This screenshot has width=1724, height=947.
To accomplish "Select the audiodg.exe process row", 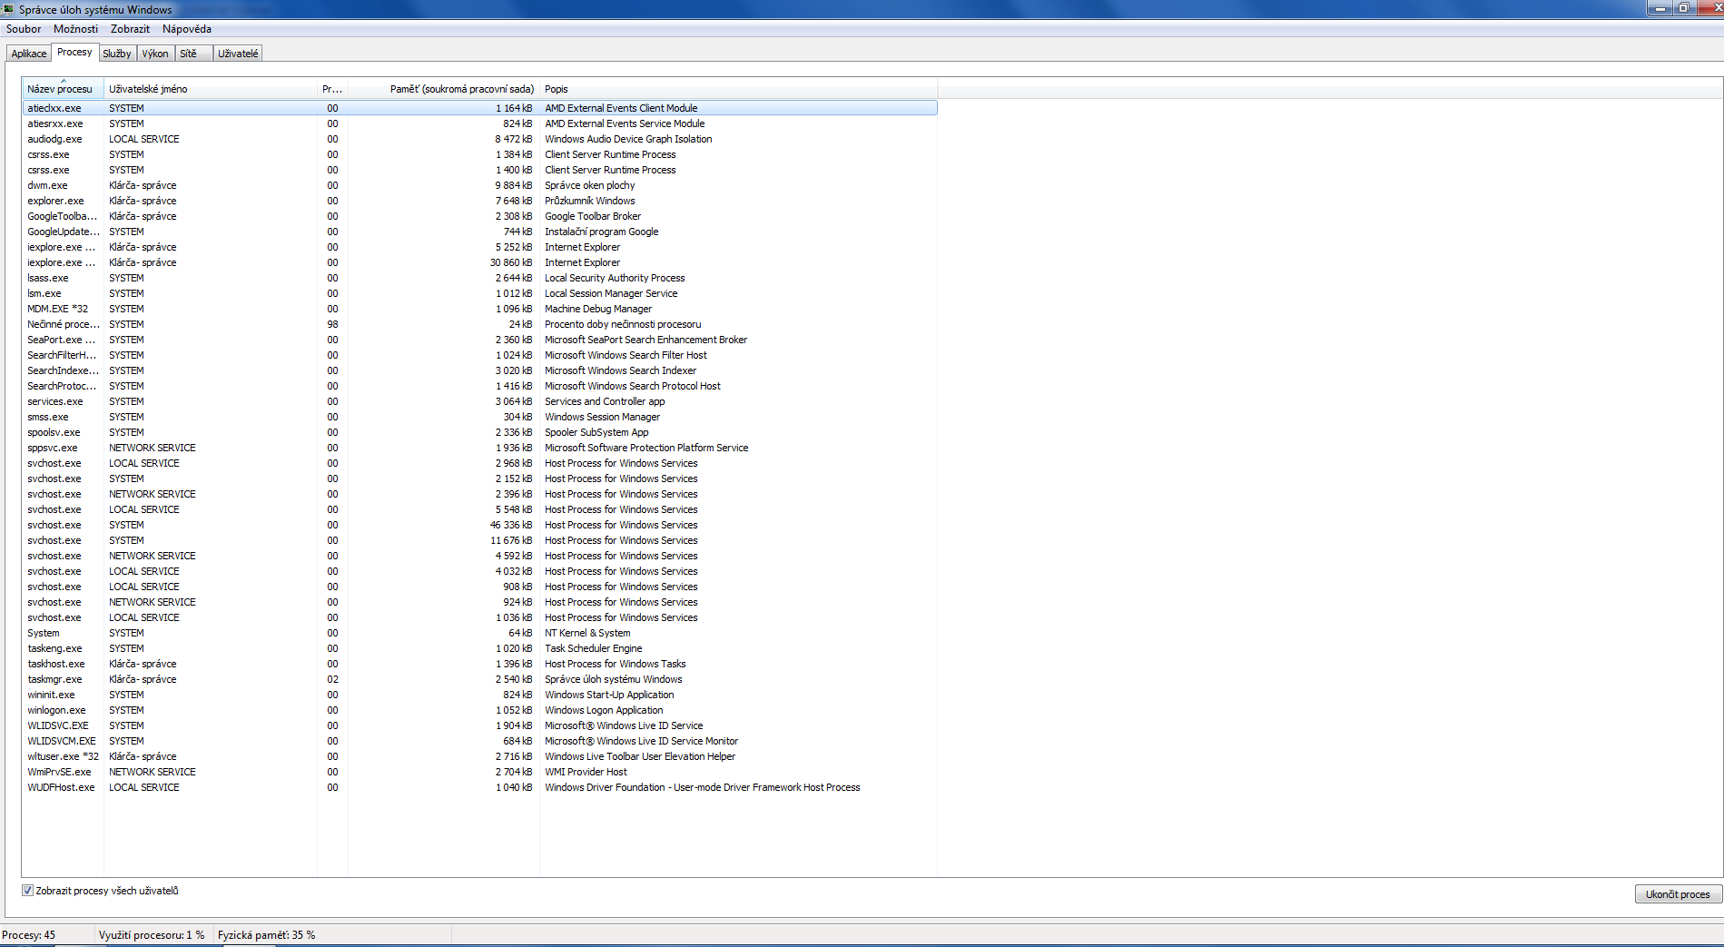I will tap(479, 139).
